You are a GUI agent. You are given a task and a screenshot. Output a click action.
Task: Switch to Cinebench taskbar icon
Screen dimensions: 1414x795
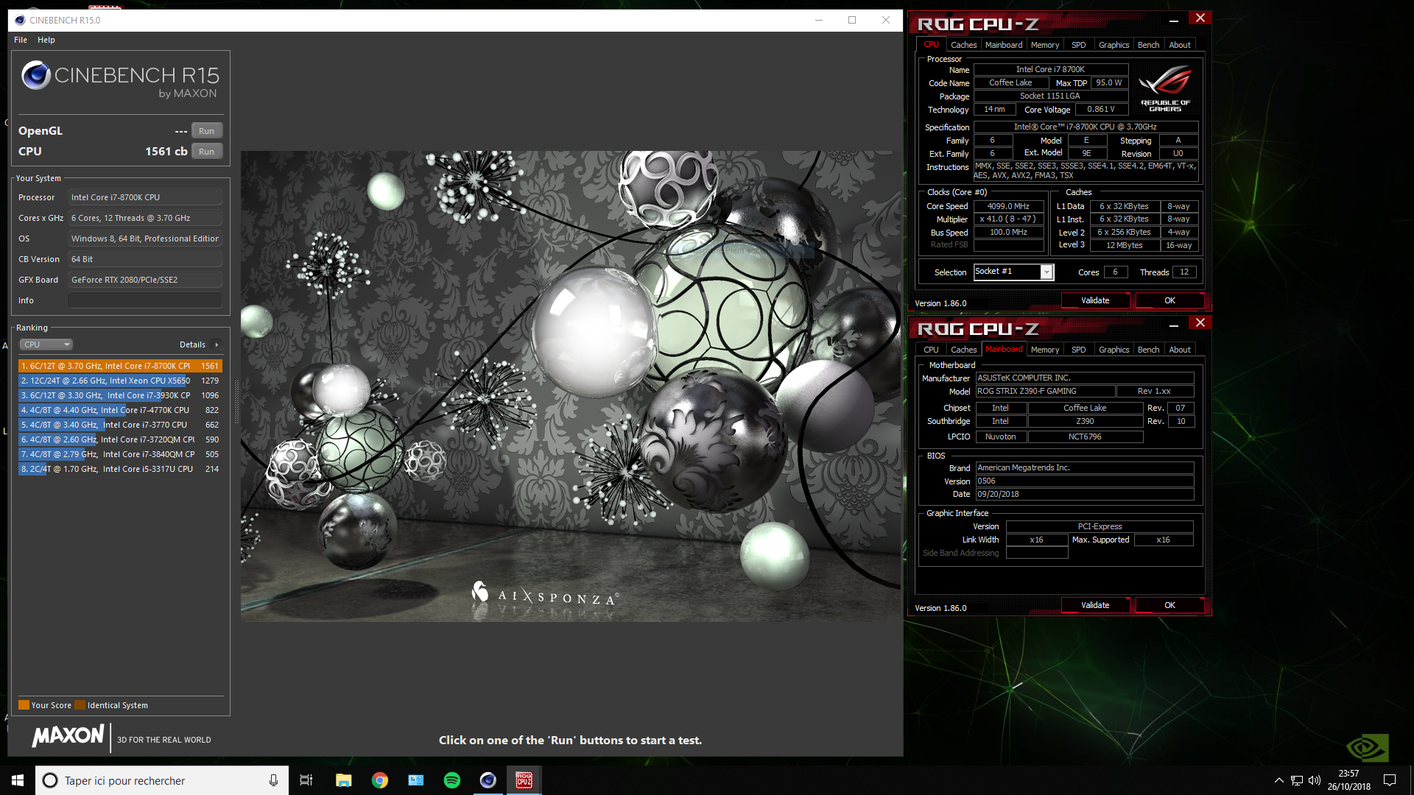488,780
